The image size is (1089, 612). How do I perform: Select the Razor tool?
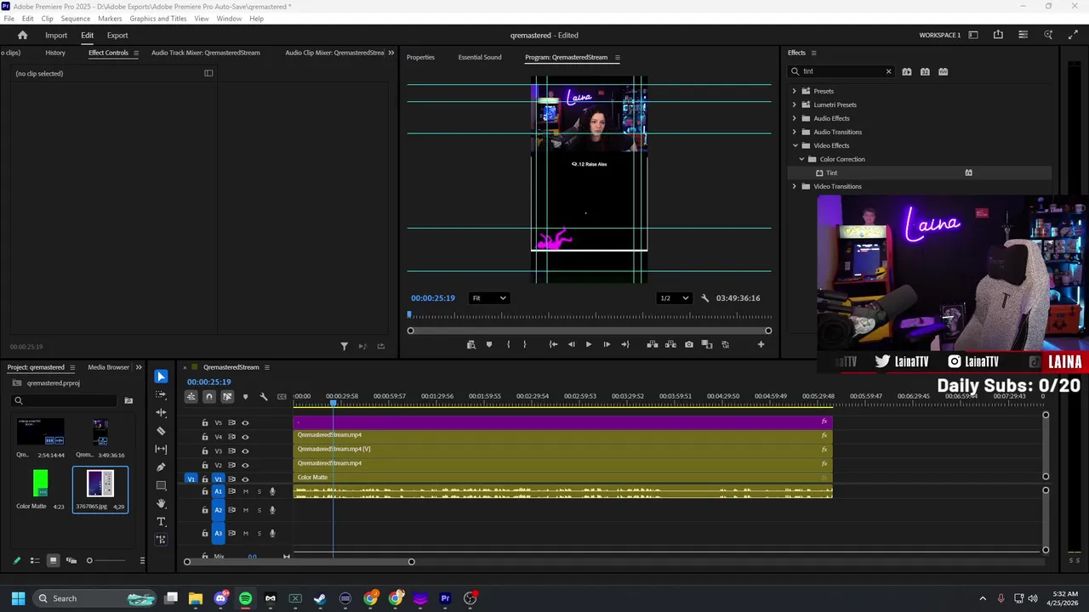161,431
